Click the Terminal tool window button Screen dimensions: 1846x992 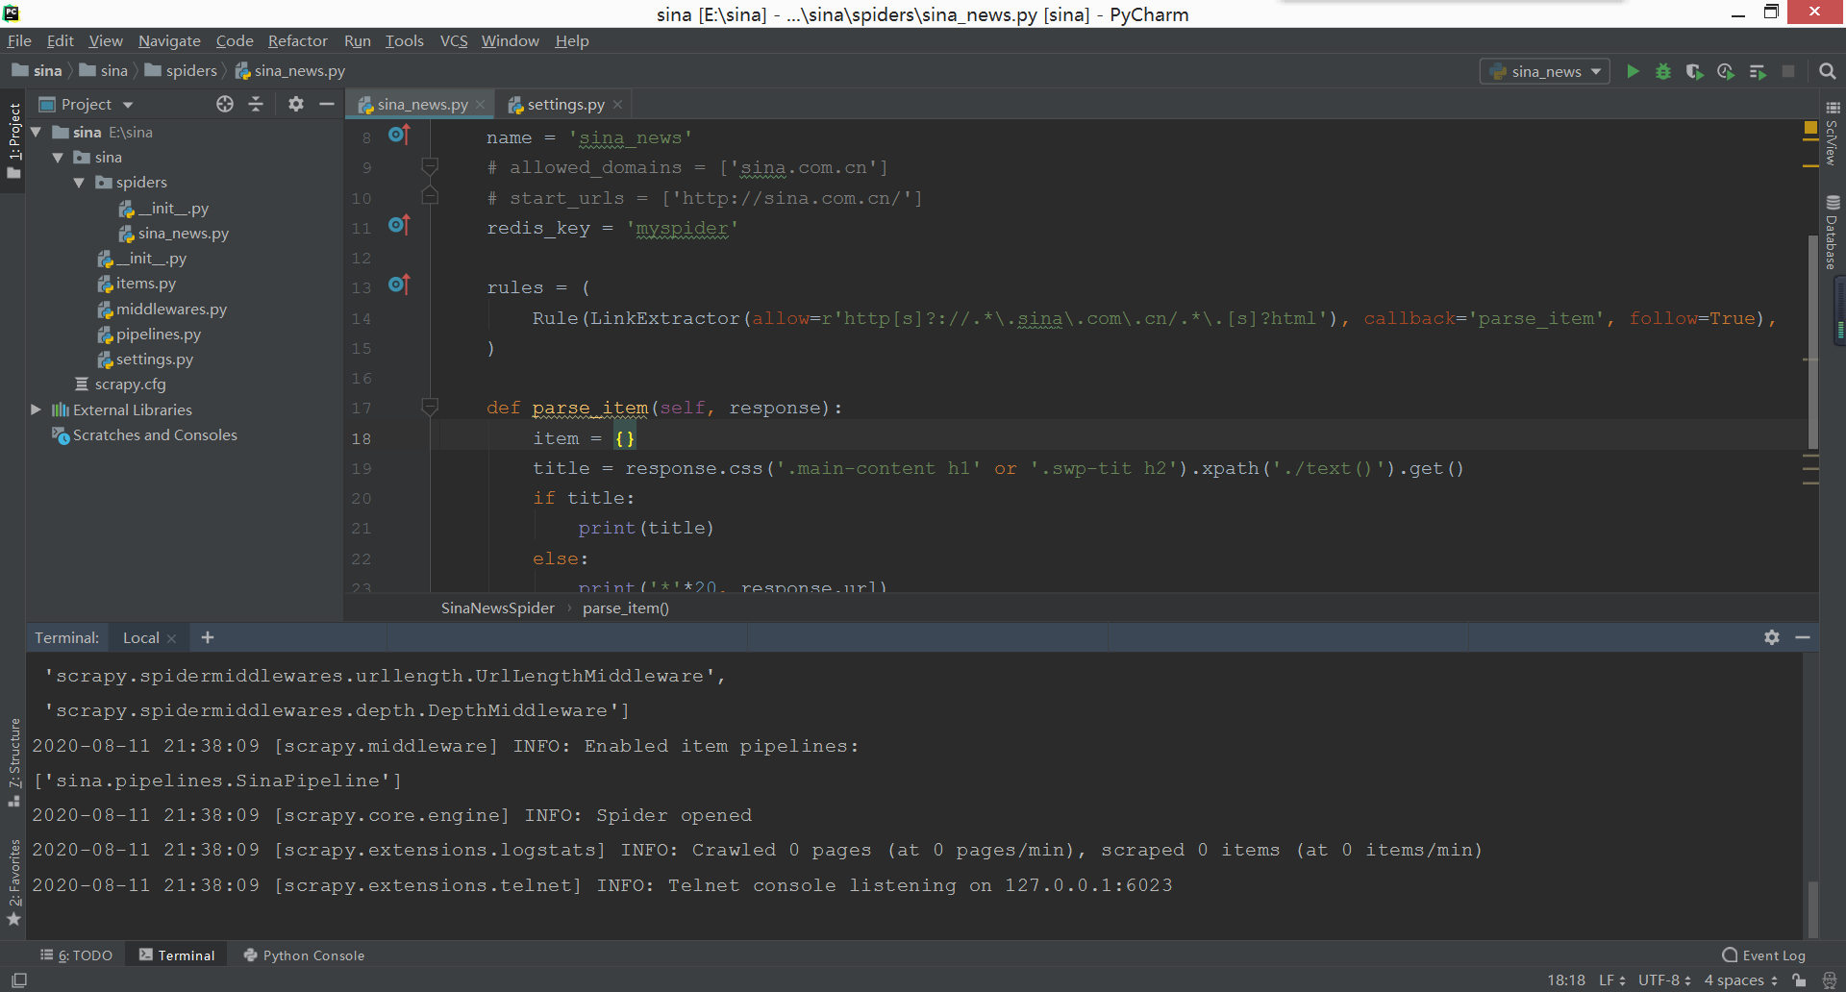point(177,955)
